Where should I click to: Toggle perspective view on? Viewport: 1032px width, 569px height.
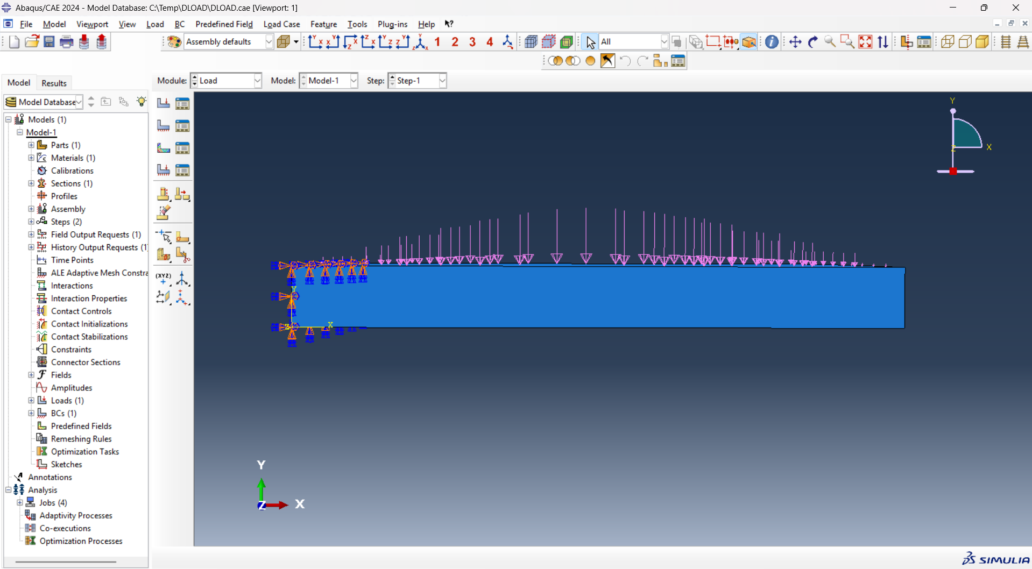coord(1022,42)
